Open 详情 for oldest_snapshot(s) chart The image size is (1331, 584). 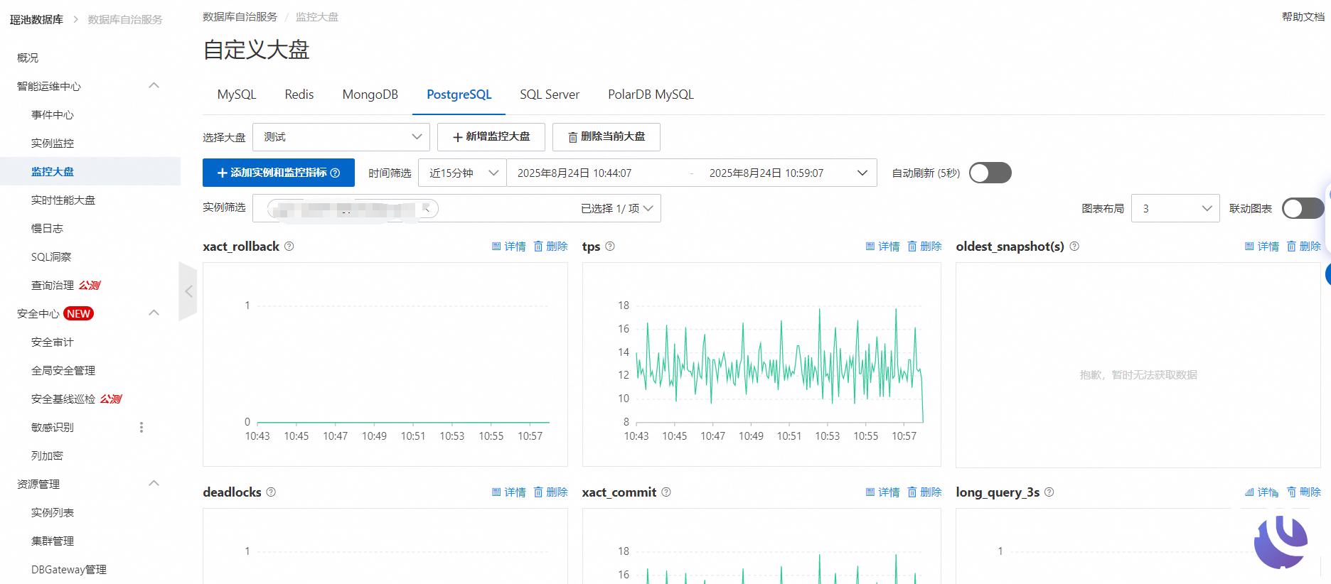pyautogui.click(x=1262, y=247)
